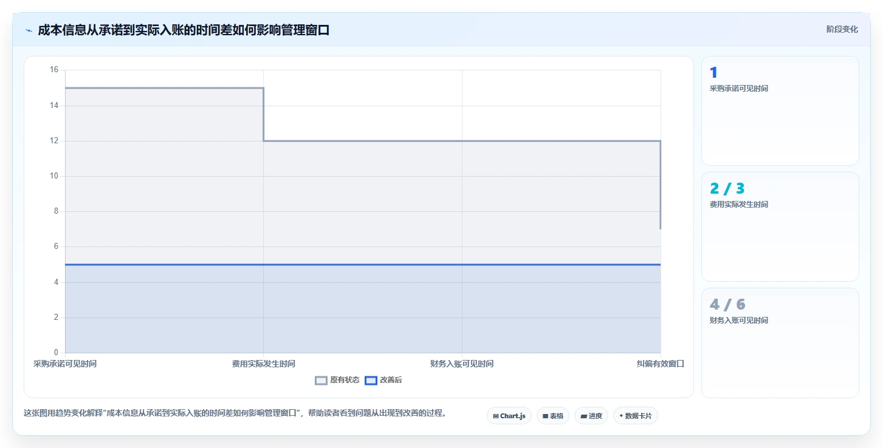Select the 数据卡片 tag

636,416
